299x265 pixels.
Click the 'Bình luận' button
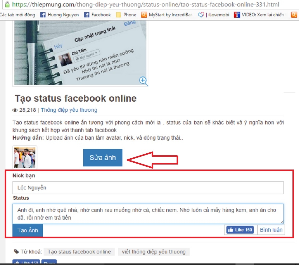coord(271,230)
